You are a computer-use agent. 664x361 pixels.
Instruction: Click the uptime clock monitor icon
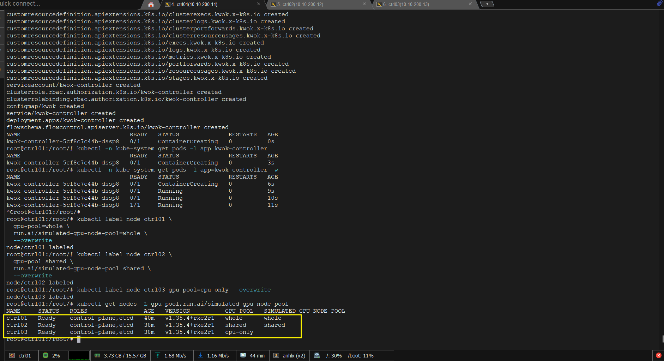coord(243,355)
